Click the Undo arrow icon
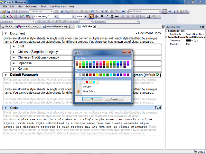 (x=92, y=12)
